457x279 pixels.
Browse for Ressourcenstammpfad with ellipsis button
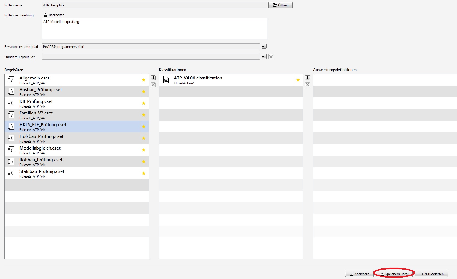[264, 46]
